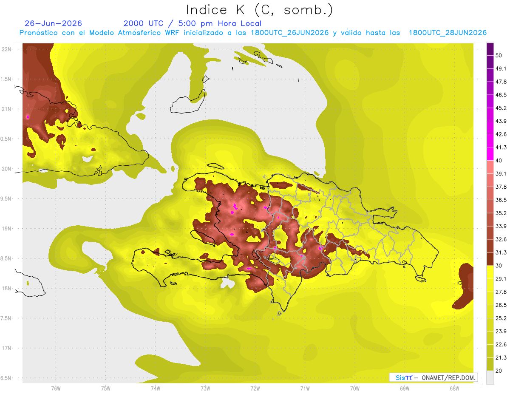Screen dimensions: 510x394
Task: Click the '42.6' value on the color scale
Action: tap(501, 134)
